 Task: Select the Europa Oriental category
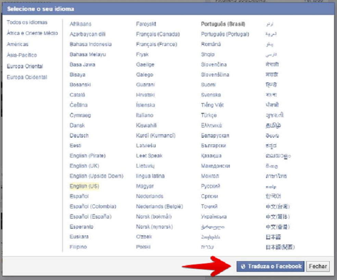pos(25,66)
